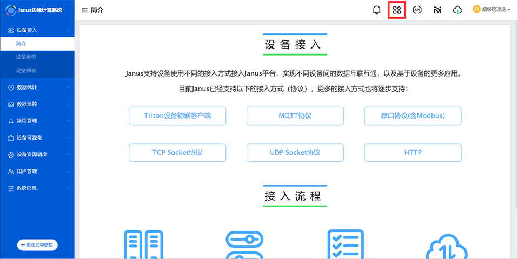Click the stylized N icon in header
The height and width of the screenshot is (259, 518).
(x=437, y=10)
